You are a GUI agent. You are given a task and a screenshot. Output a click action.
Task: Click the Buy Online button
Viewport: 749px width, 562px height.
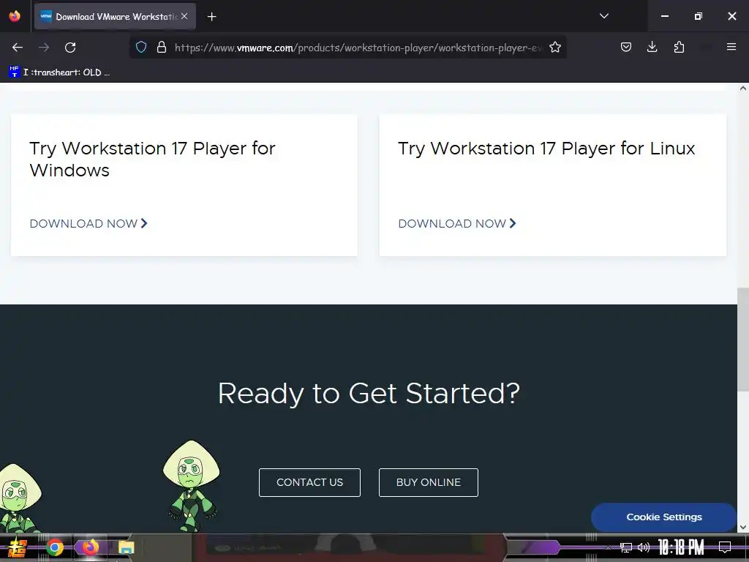click(429, 483)
